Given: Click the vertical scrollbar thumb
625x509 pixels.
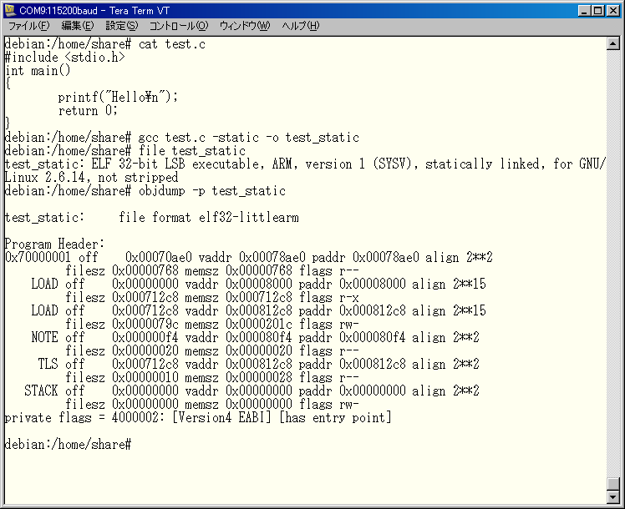Looking at the screenshot, I should point(612,484).
